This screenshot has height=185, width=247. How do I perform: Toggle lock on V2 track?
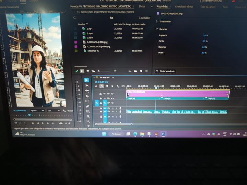point(101,98)
